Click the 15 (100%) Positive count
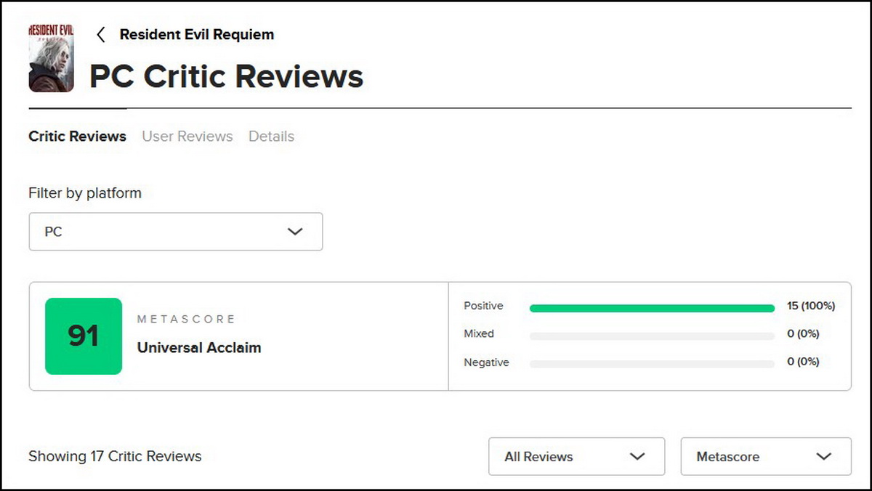This screenshot has height=491, width=872. (x=812, y=306)
